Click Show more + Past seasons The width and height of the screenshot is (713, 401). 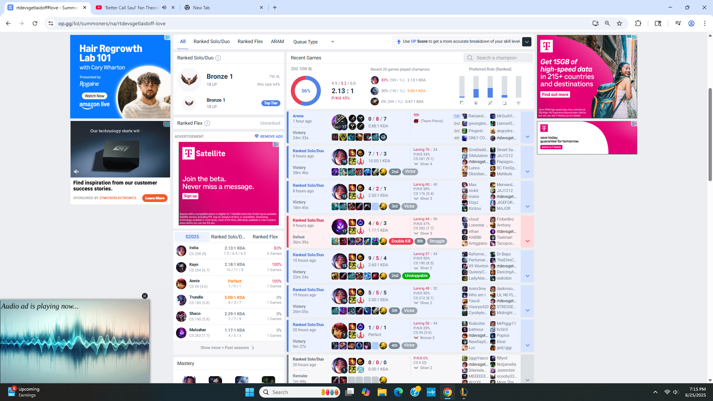227,348
